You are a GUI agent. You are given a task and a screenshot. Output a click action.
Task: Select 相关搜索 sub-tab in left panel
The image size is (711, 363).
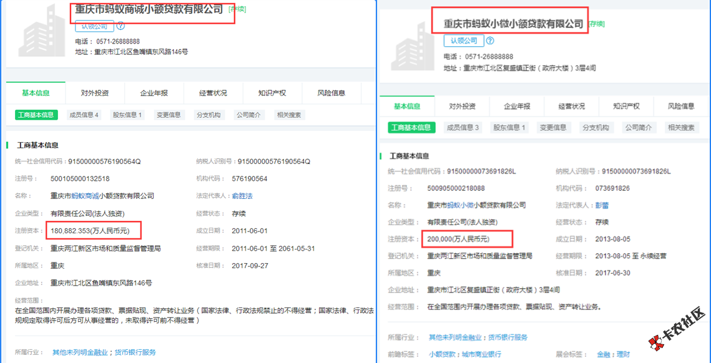pos(289,115)
